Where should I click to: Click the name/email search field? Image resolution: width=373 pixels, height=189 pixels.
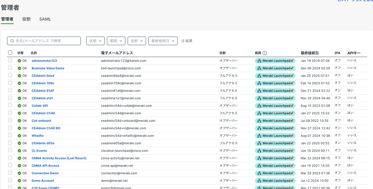pos(44,41)
